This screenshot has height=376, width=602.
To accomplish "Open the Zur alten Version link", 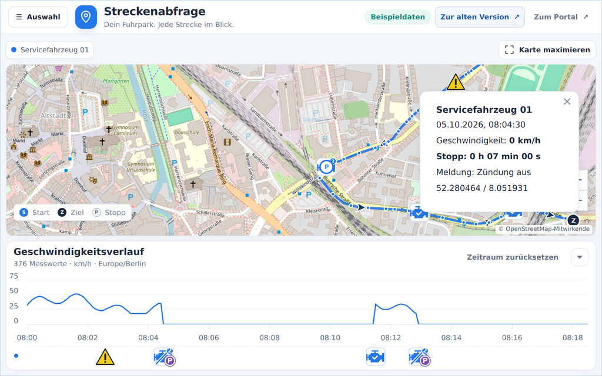I will pos(480,17).
